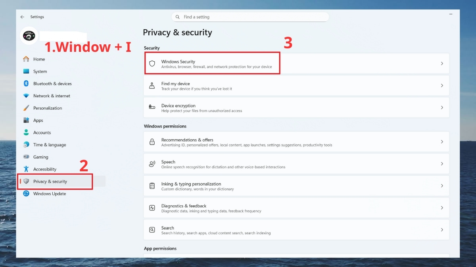Click the Find a setting search box

(x=250, y=17)
